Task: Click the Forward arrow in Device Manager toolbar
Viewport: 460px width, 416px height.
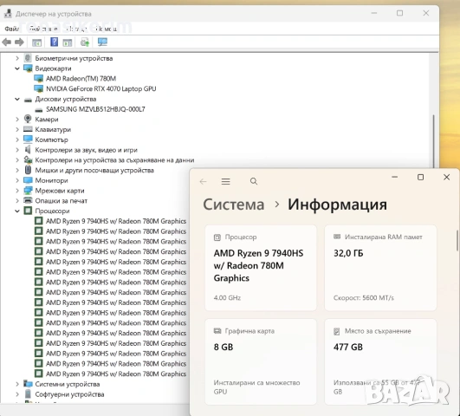Action: [19, 42]
